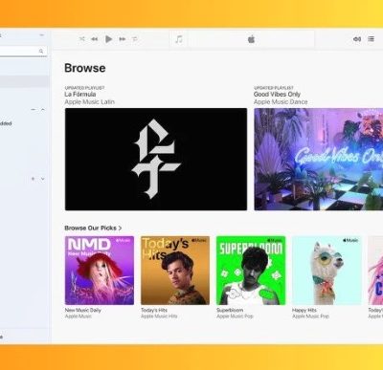This screenshot has width=383, height=370.
Task: Click Apple Music Hits under Today's Hits
Action: point(159,316)
